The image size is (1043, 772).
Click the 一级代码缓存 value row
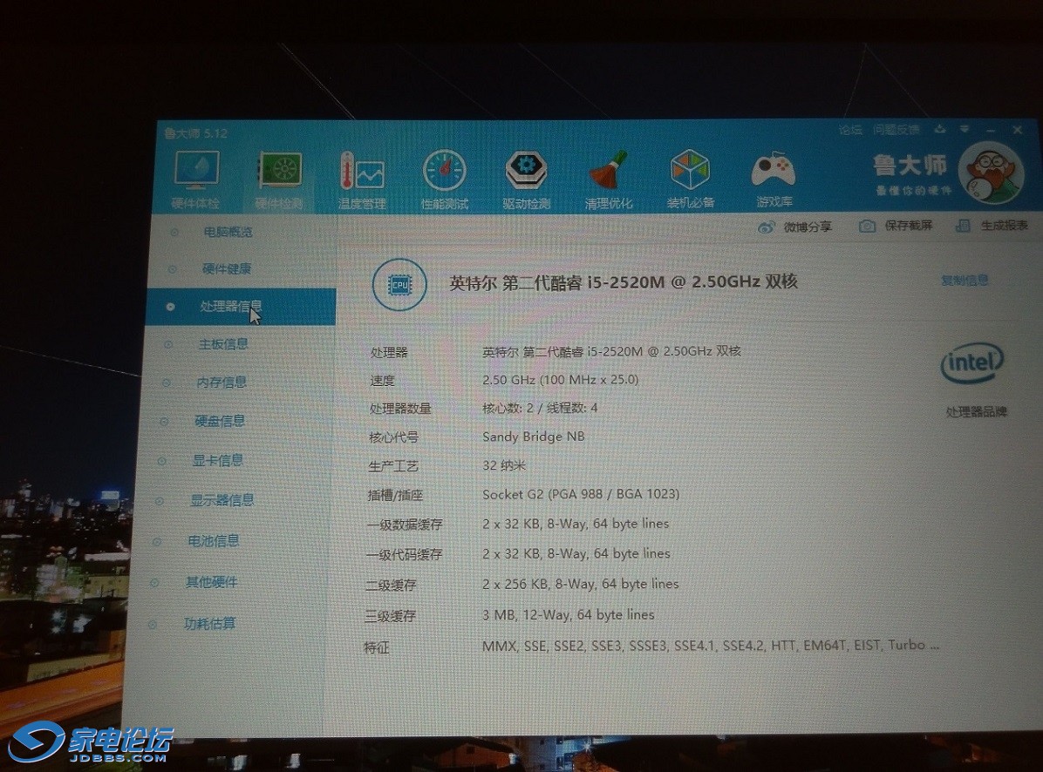[x=576, y=553]
